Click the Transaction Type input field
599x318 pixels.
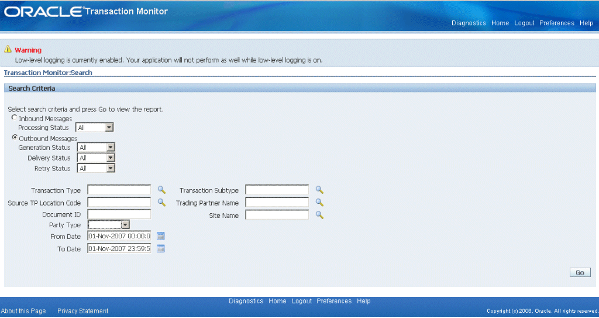pyautogui.click(x=119, y=190)
